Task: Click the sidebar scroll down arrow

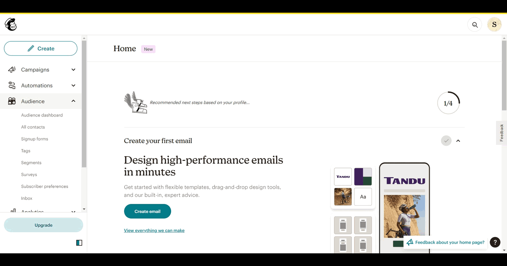Action: 84,209
